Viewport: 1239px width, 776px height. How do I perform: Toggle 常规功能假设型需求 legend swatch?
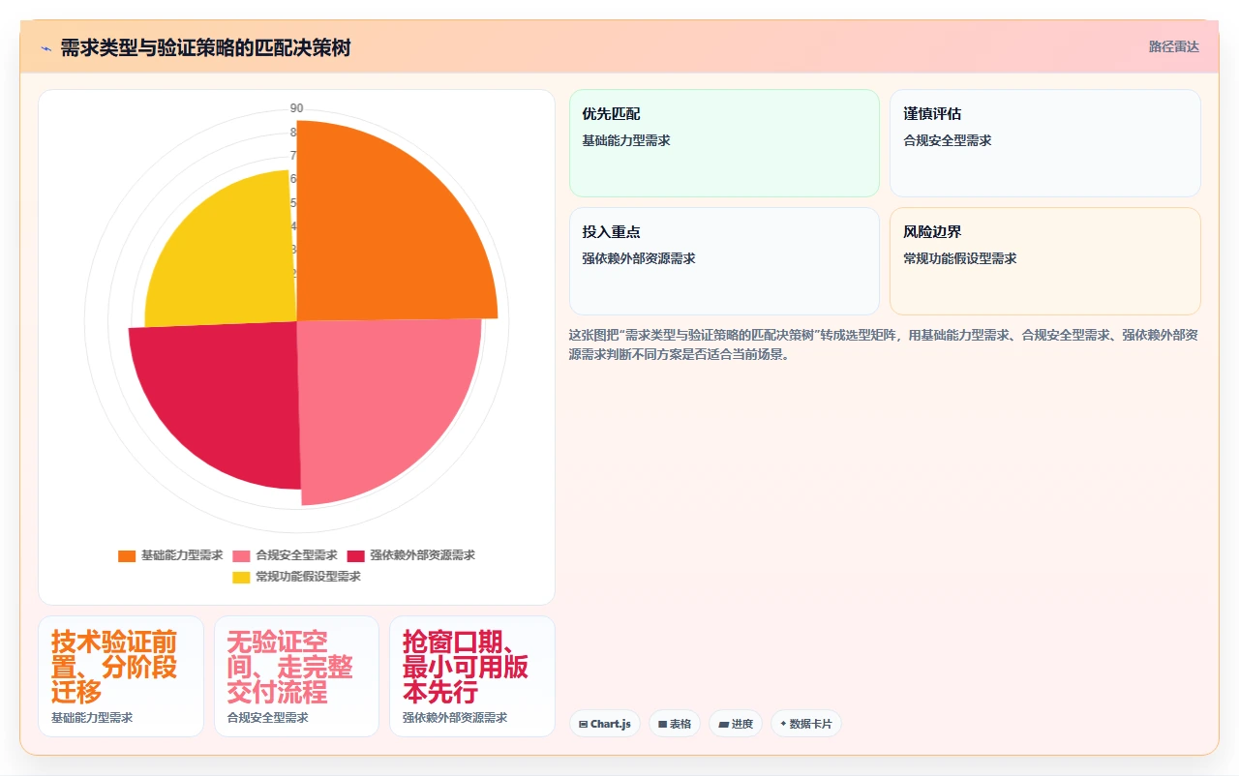click(241, 577)
